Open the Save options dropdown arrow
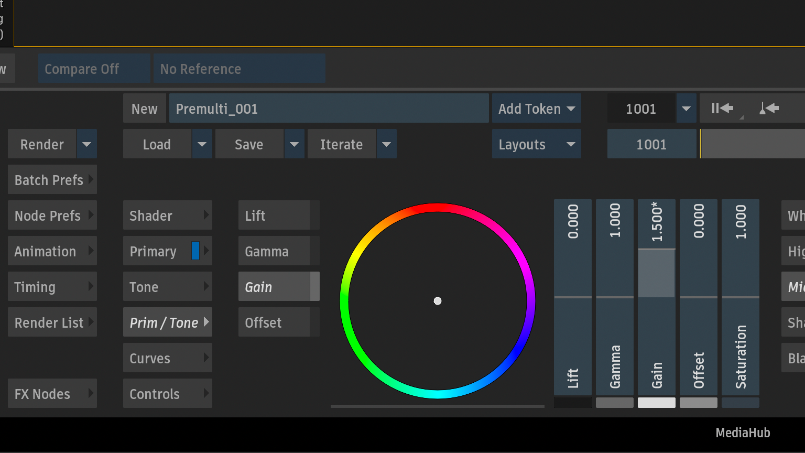Image resolution: width=805 pixels, height=453 pixels. point(294,144)
